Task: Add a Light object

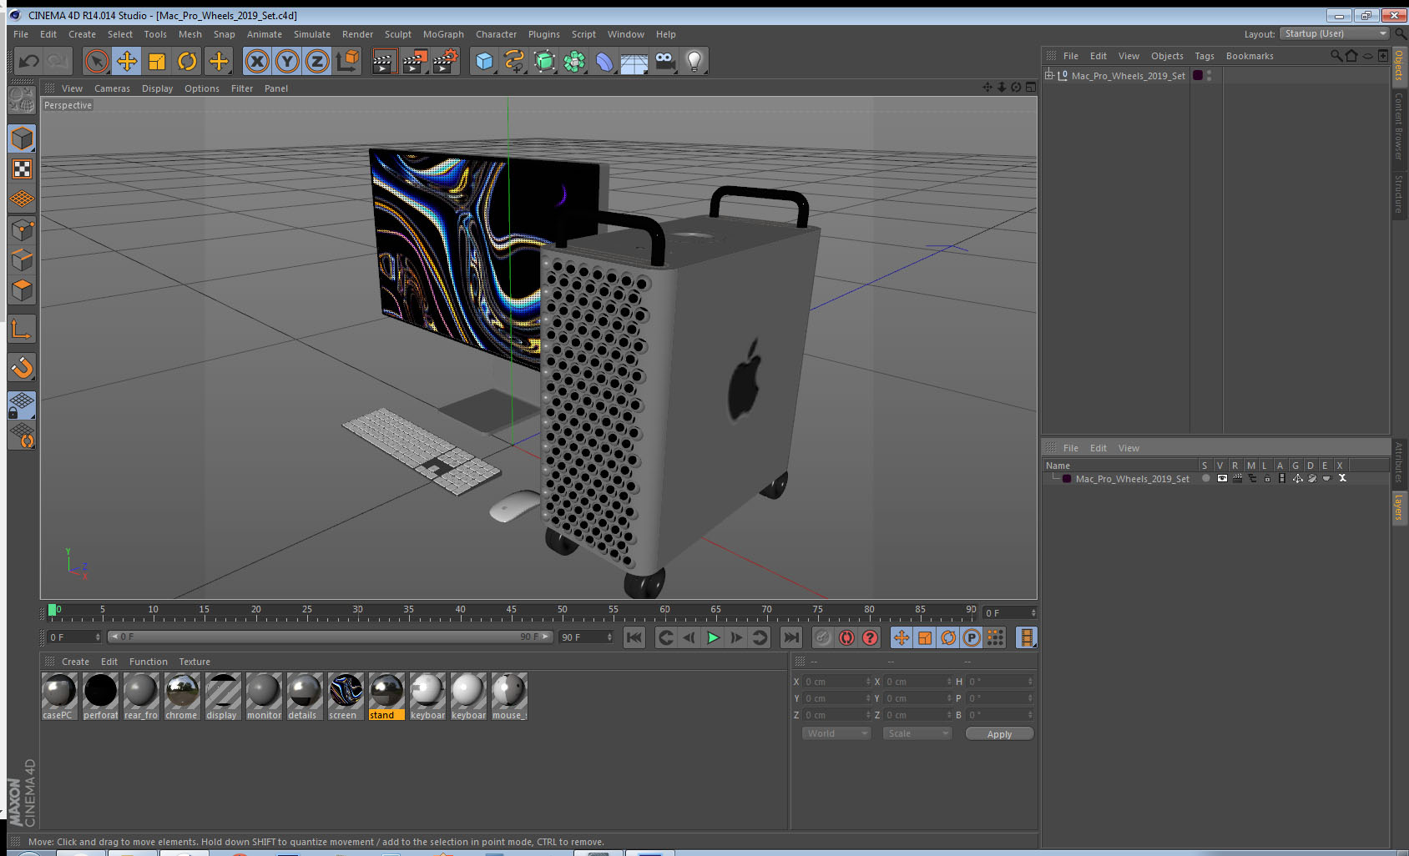Action: (694, 61)
